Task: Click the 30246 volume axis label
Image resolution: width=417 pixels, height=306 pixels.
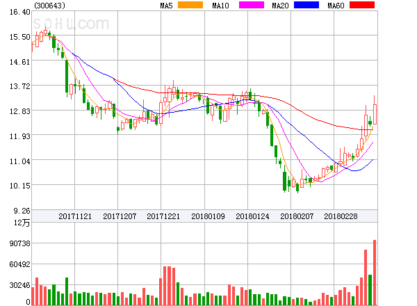Action: (20, 285)
